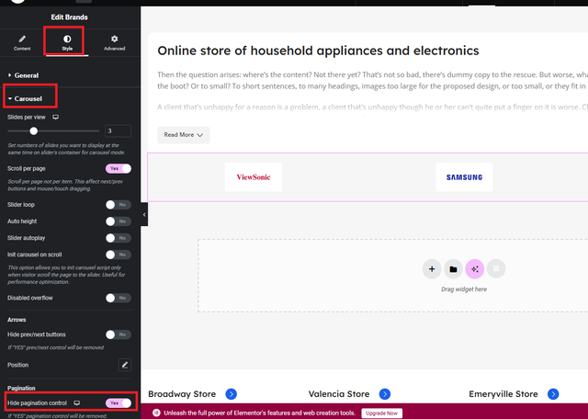This screenshot has width=588, height=419.
Task: Enable the Slider loop toggle
Action: click(119, 204)
